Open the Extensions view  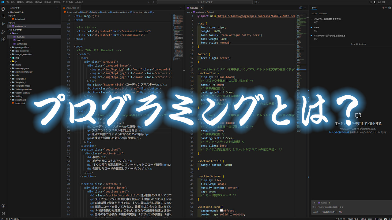pos(3,39)
